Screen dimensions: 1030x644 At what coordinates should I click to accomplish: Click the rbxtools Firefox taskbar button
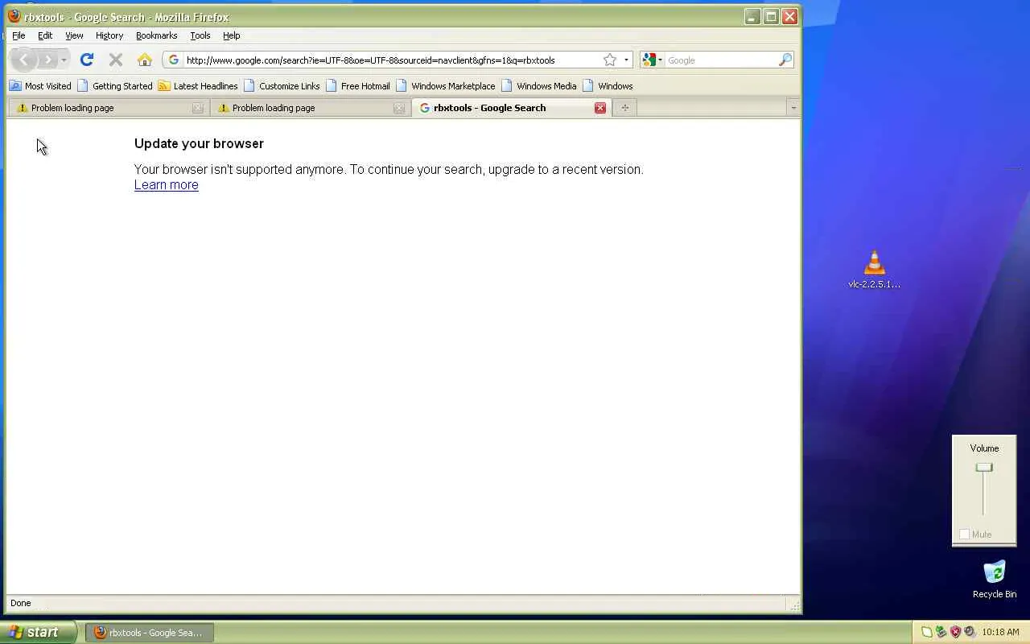tap(150, 633)
